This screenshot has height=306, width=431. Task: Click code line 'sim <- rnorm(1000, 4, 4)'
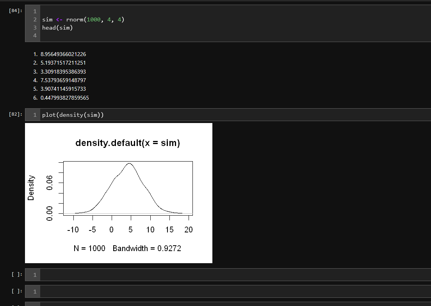(x=83, y=19)
